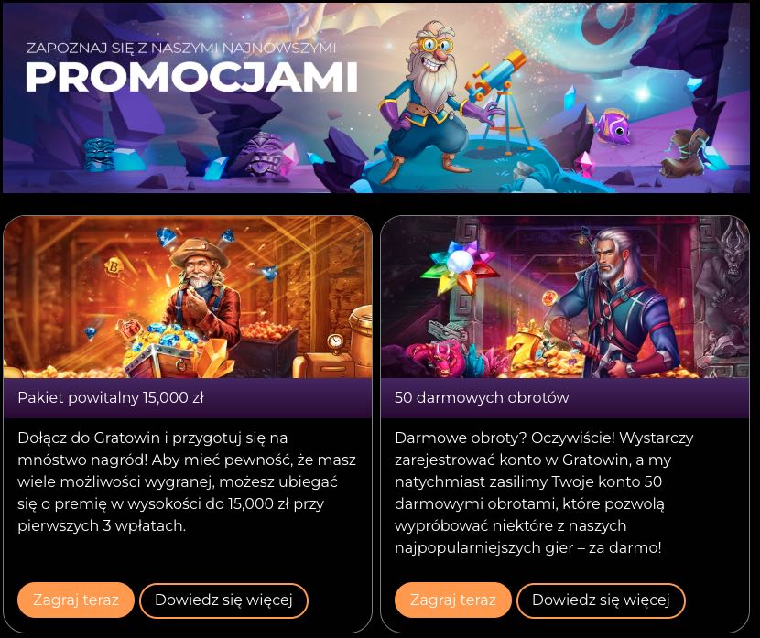Click Zagraj teraz under 50 darmowych obrotów
Screen dimensions: 760x638
point(452,600)
